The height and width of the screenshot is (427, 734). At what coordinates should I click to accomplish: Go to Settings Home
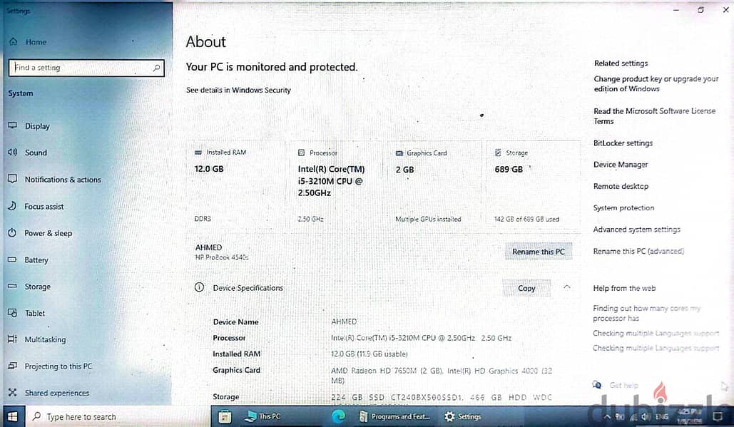[28, 42]
